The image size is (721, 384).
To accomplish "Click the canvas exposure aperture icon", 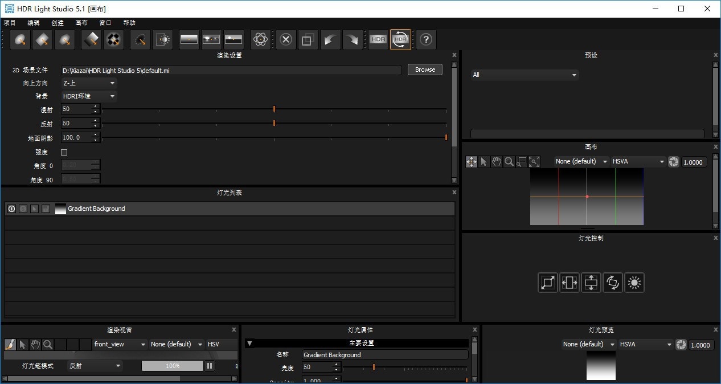I will [674, 162].
